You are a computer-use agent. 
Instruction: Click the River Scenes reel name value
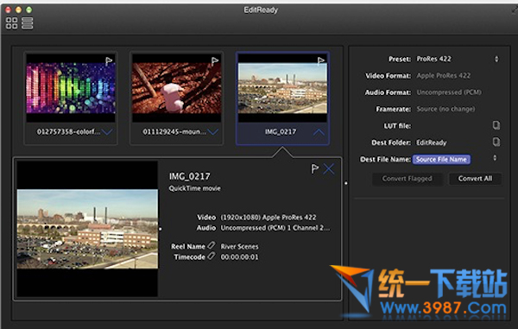pyautogui.click(x=239, y=246)
